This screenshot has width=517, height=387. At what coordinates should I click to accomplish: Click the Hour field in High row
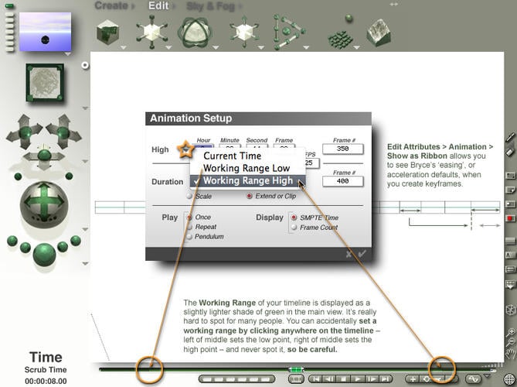click(203, 147)
